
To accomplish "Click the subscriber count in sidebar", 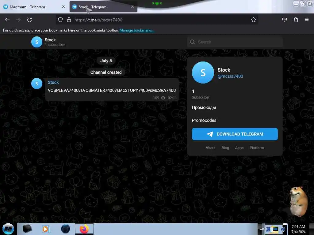I will pos(193,91).
